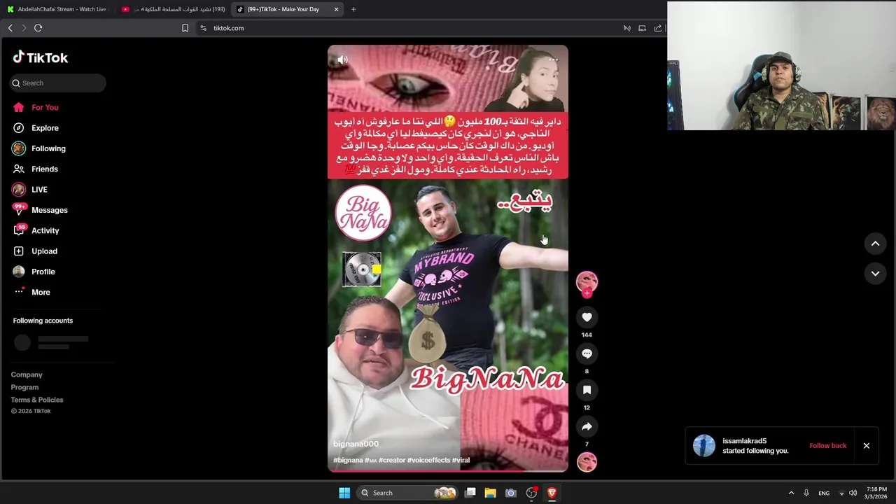Bookmark this page in the browser

click(185, 28)
